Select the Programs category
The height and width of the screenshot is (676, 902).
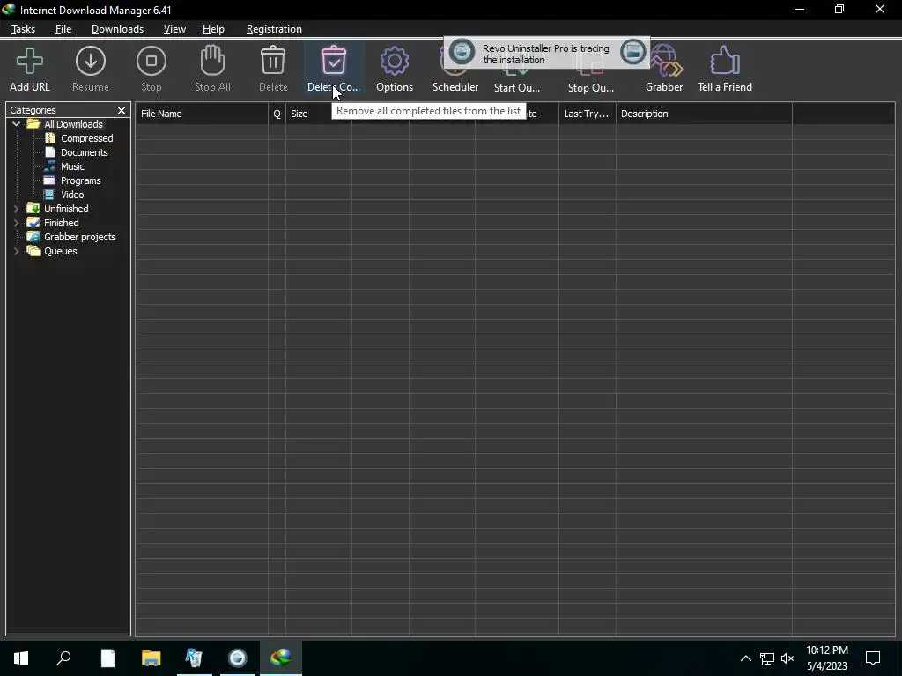80,180
